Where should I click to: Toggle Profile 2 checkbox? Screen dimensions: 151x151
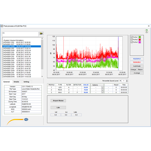[132, 40]
